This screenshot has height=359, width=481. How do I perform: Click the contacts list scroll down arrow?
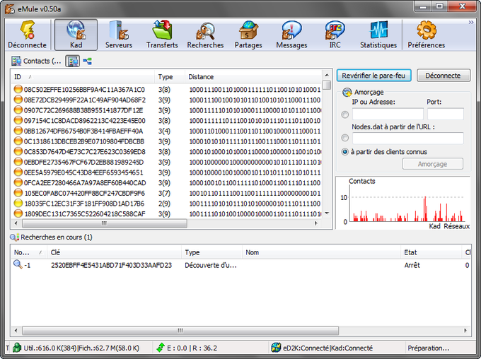pyautogui.click(x=327, y=213)
